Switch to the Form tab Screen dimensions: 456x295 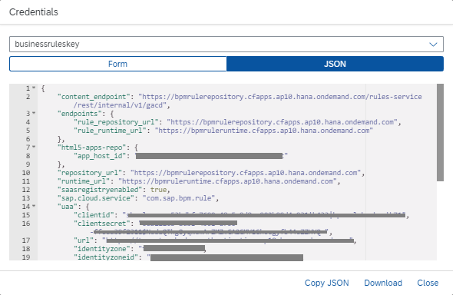tap(117, 64)
